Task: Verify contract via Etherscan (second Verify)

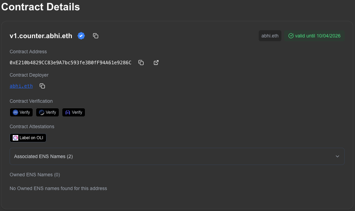Action: click(x=47, y=112)
